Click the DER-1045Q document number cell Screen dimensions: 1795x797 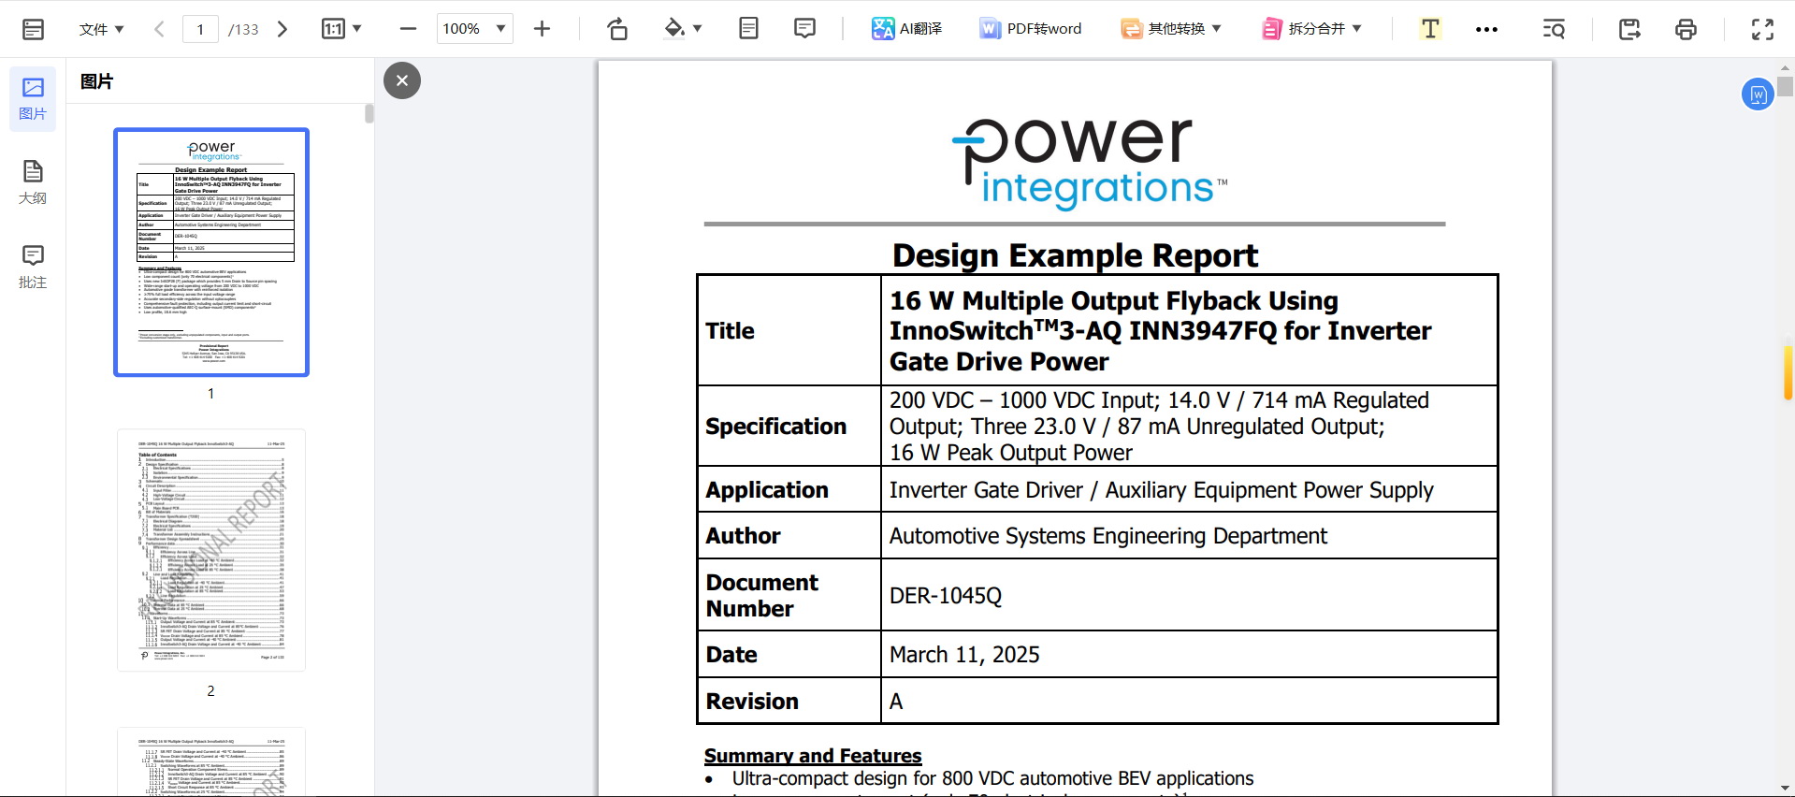tap(1190, 596)
